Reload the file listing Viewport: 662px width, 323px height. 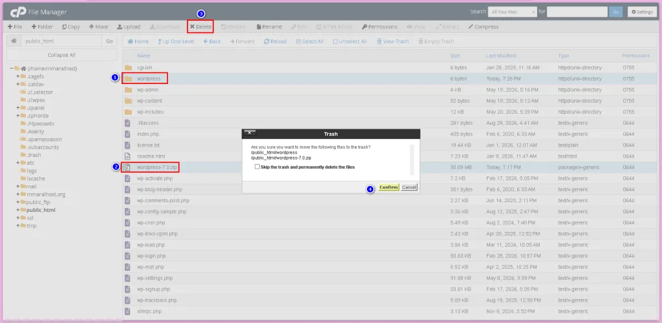tap(275, 41)
